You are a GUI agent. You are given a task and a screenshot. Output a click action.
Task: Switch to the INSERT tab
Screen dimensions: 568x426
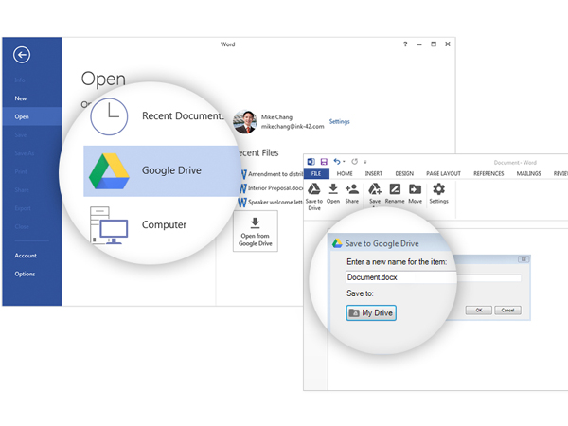(374, 174)
